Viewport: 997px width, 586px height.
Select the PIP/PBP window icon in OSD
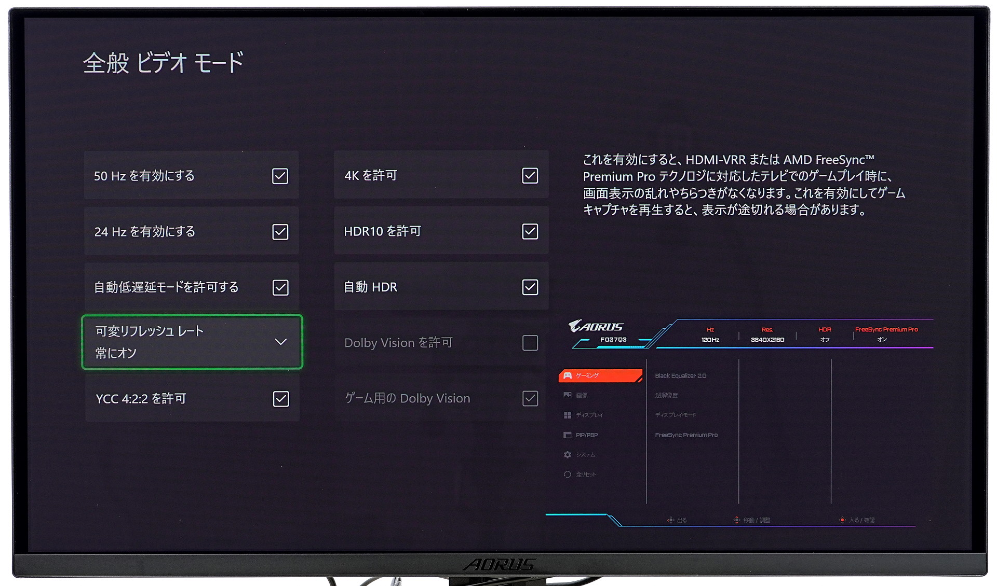tap(568, 435)
